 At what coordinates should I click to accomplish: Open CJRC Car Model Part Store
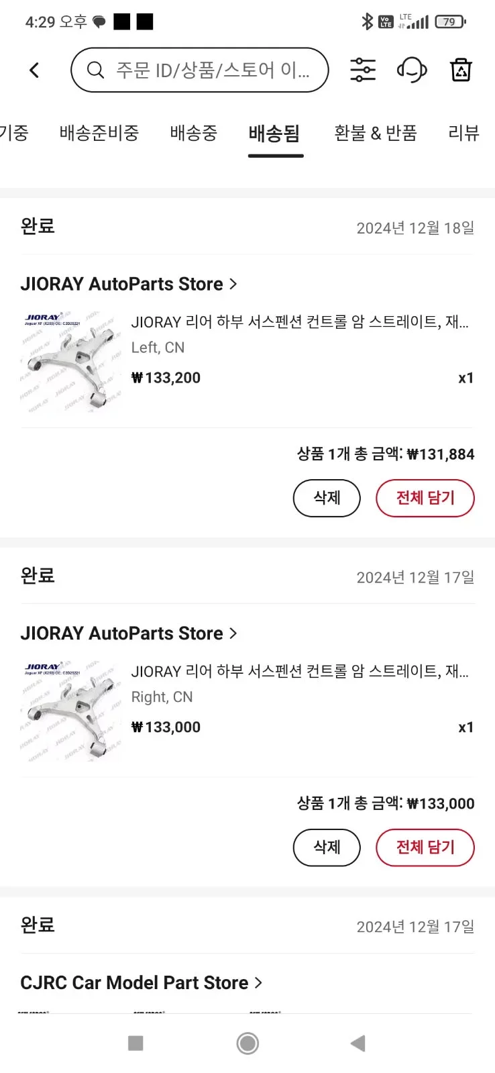pos(141,983)
